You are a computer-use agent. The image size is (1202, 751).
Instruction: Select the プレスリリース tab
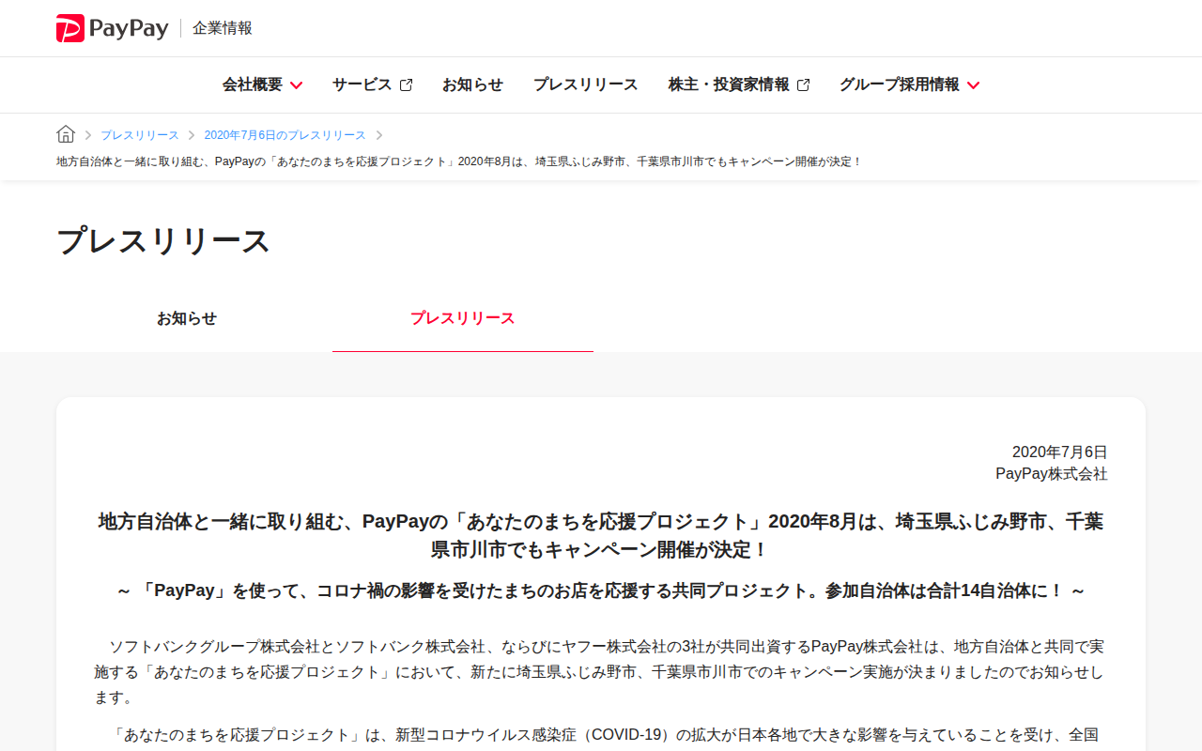(x=463, y=318)
